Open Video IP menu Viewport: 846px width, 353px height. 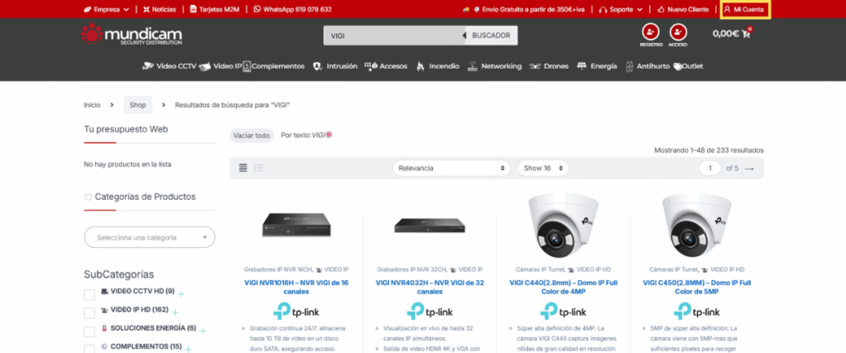pos(221,66)
